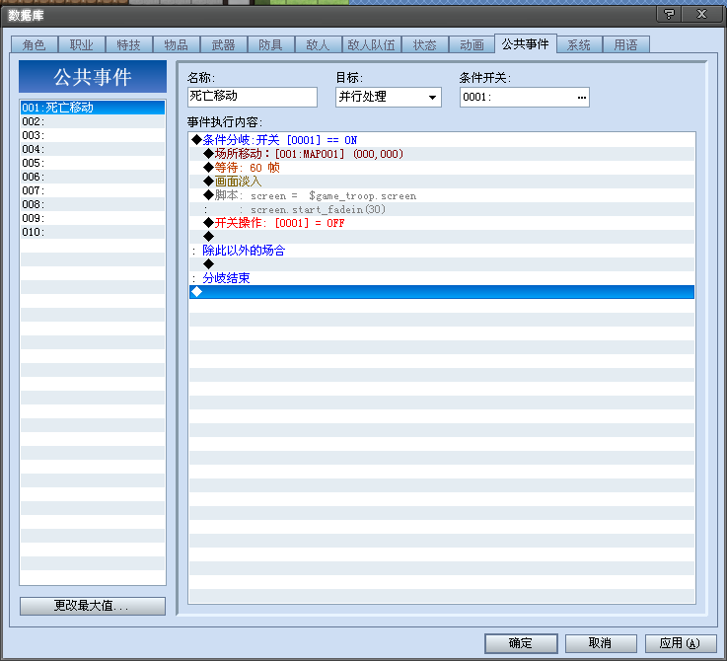727x661 pixels.
Task: Select the 条件分岐:开关 [0001] == ON line
Action: pos(442,140)
